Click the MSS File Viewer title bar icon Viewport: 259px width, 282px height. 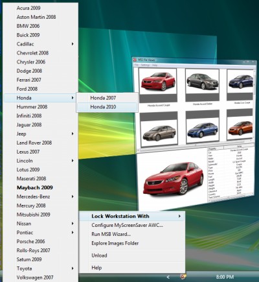coord(135,60)
